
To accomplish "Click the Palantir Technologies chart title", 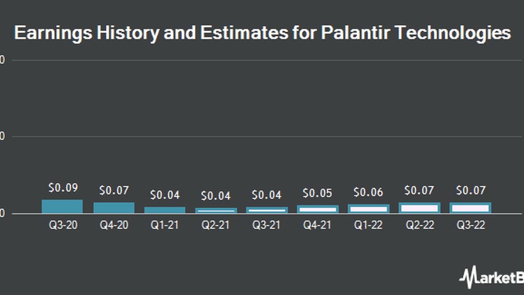I will tap(262, 33).
